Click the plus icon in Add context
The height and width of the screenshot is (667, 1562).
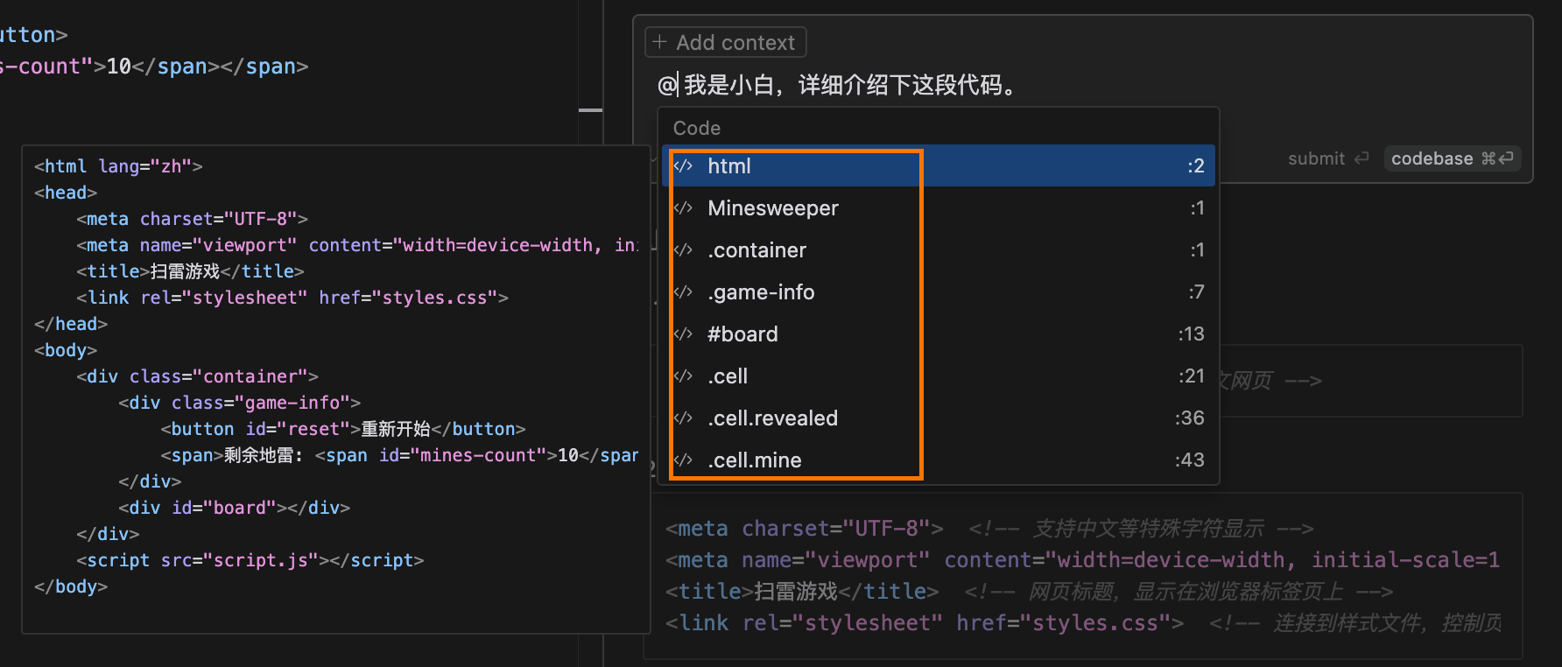coord(660,42)
